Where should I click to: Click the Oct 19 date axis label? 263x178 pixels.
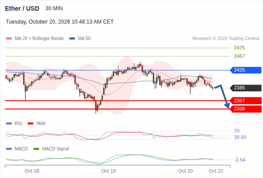pyautogui.click(x=108, y=171)
